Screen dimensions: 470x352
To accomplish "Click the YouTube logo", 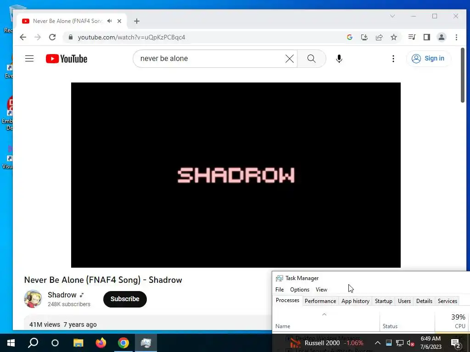I will [67, 59].
